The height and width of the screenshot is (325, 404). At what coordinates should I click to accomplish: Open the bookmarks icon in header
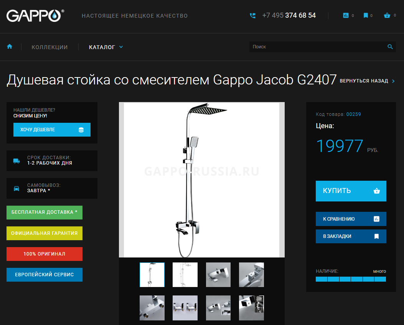(x=365, y=15)
